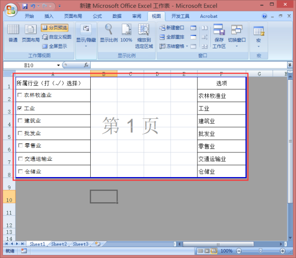The image size is (296, 258).
Task: Open the 插入 (Insert) ribbon tab
Action: (49, 16)
